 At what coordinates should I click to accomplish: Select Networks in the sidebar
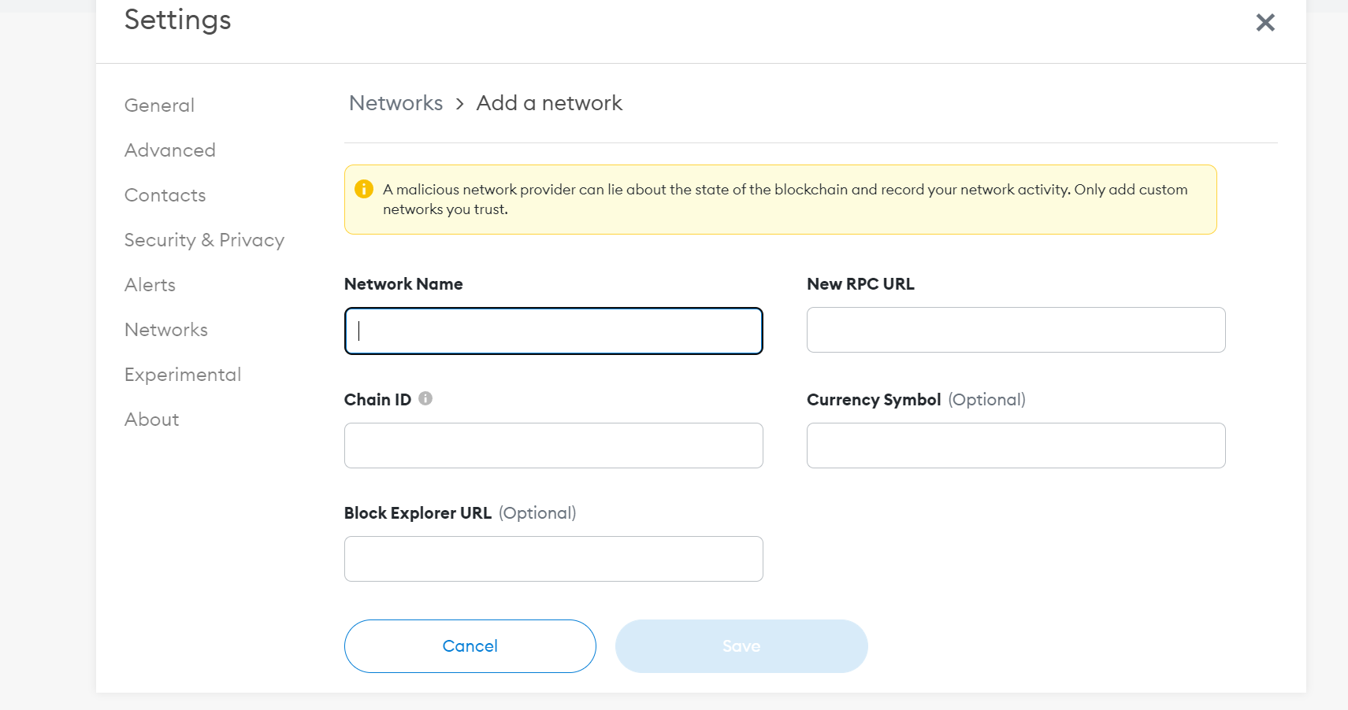pyautogui.click(x=165, y=330)
